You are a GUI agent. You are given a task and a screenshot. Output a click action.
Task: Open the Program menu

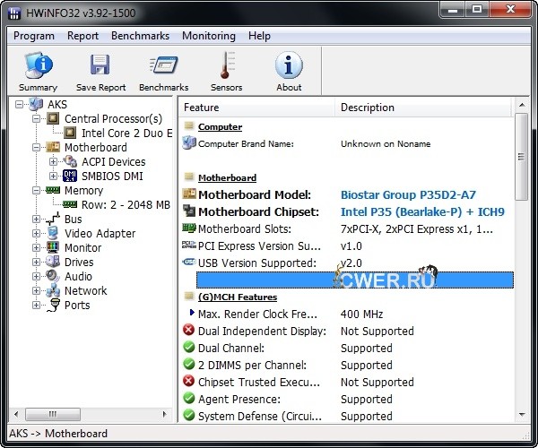34,36
